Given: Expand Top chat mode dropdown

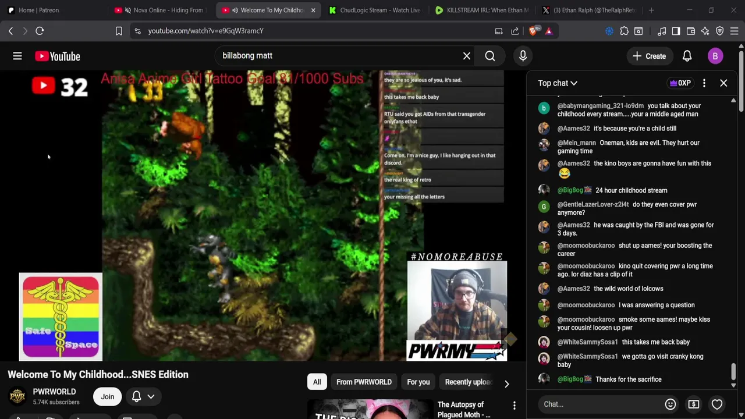Looking at the screenshot, I should [x=557, y=83].
